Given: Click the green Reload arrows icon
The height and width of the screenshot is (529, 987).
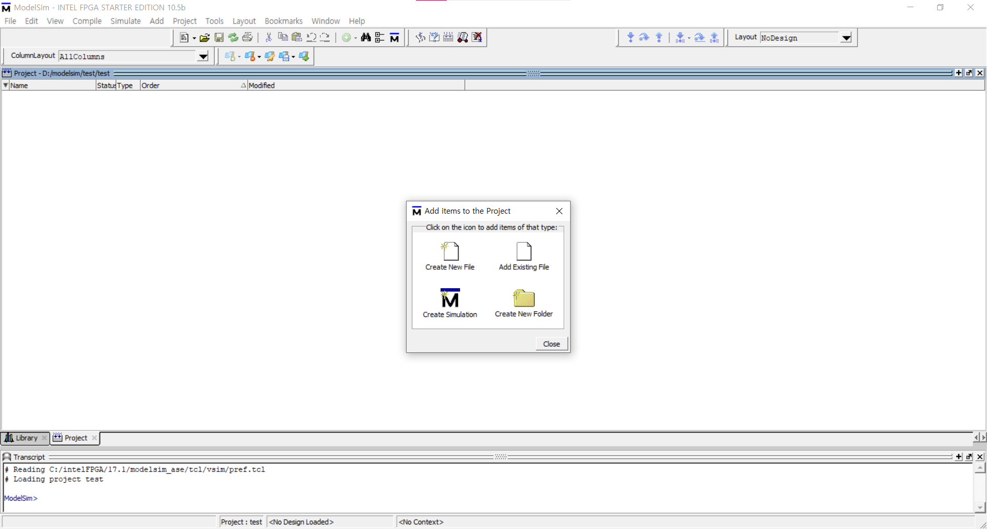Looking at the screenshot, I should click(233, 37).
